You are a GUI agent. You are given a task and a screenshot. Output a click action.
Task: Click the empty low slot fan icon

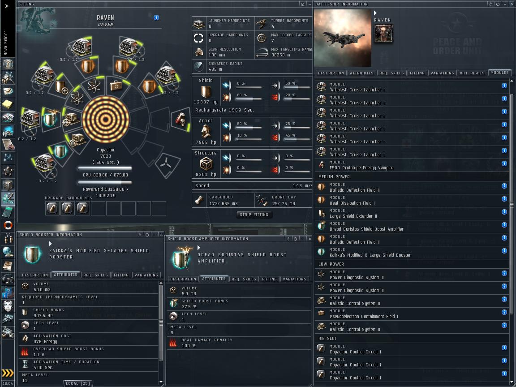coord(166,163)
